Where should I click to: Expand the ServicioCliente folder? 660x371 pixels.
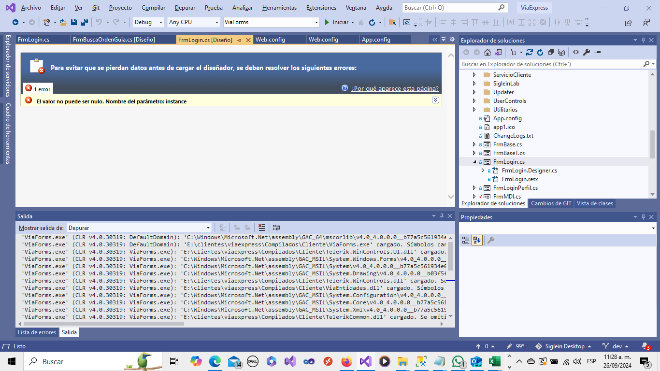(474, 75)
